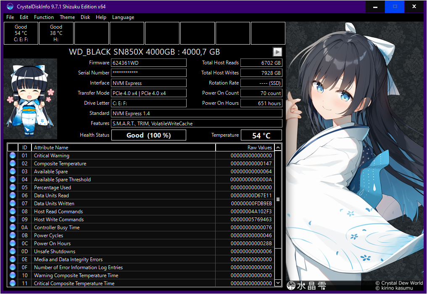Click the status orb beside Power Cycles

[13, 236]
